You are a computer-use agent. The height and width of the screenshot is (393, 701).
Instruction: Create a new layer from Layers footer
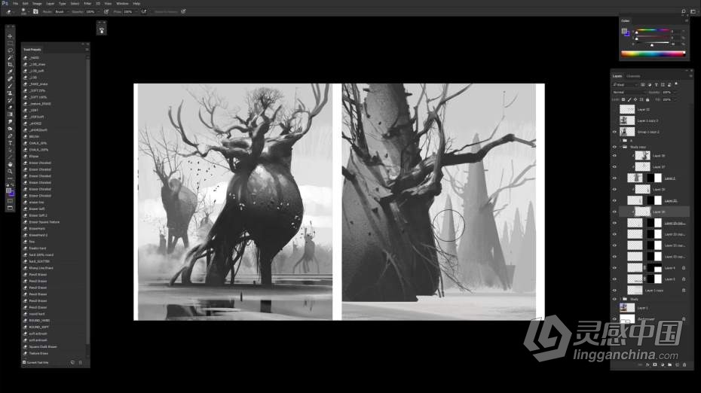click(x=677, y=365)
